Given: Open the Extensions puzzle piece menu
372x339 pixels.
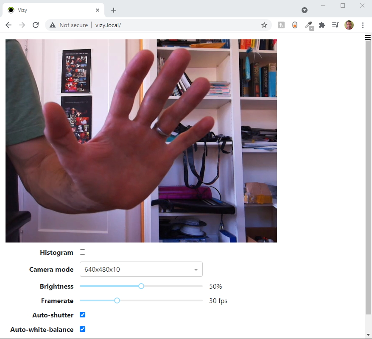Looking at the screenshot, I should click(x=322, y=25).
